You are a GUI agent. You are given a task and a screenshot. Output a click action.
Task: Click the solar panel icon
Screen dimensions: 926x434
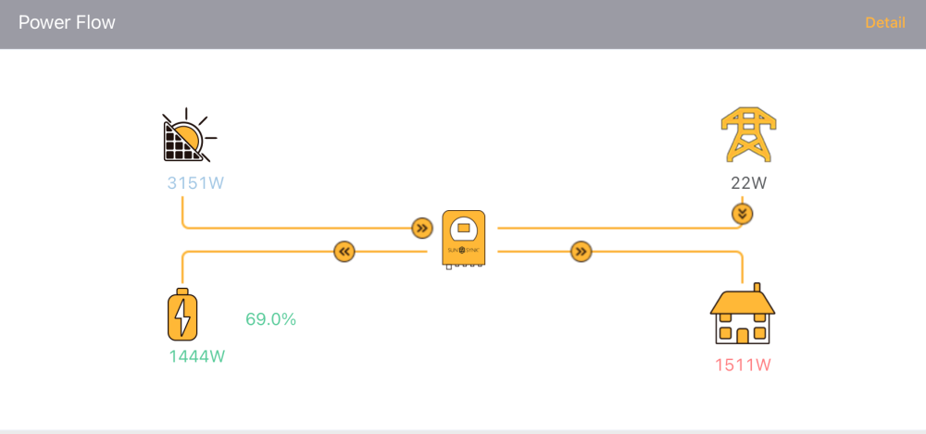[x=189, y=135]
